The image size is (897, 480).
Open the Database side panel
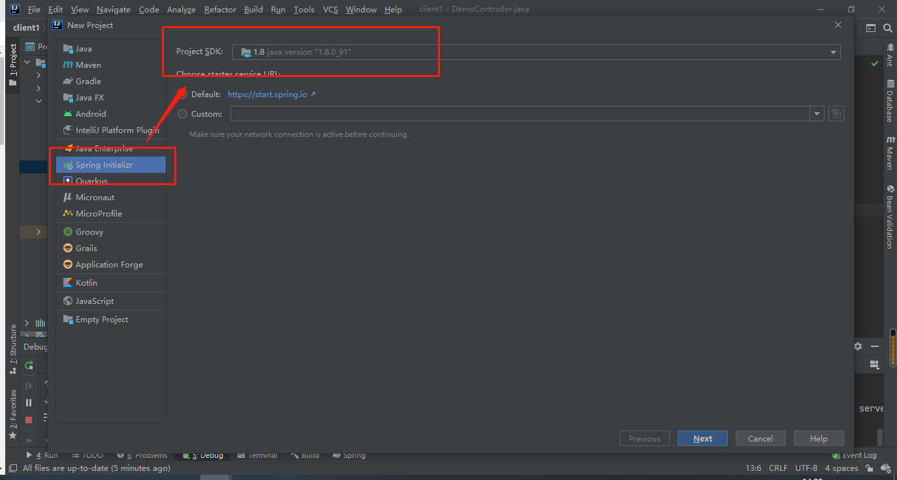(x=890, y=101)
